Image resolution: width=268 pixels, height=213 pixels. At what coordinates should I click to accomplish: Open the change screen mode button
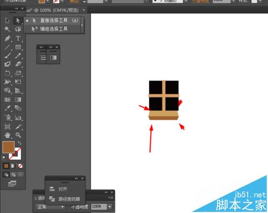pyautogui.click(x=12, y=183)
